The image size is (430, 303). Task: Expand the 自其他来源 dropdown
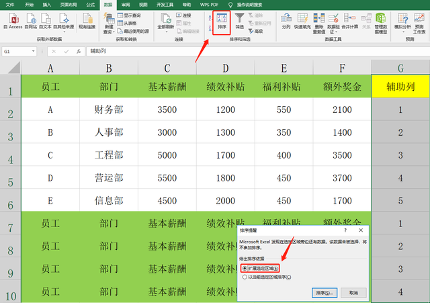pos(64,32)
